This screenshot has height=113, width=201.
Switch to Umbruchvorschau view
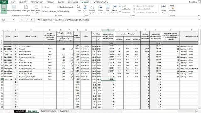click(14, 9)
